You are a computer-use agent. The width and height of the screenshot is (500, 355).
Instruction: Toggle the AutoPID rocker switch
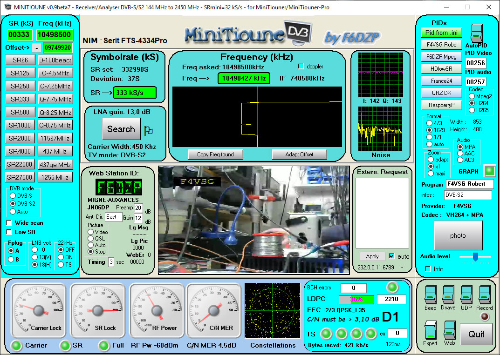pyautogui.click(x=477, y=33)
